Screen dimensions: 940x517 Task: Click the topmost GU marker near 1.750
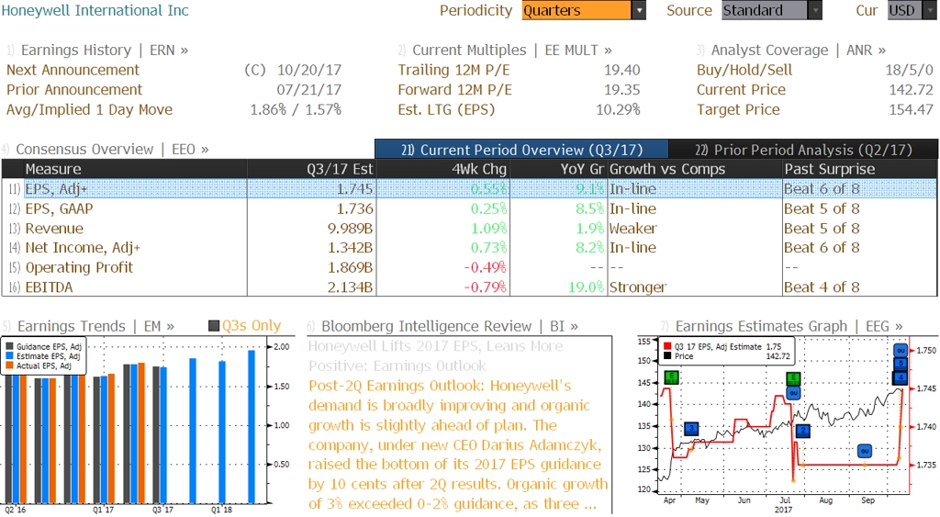click(x=901, y=350)
